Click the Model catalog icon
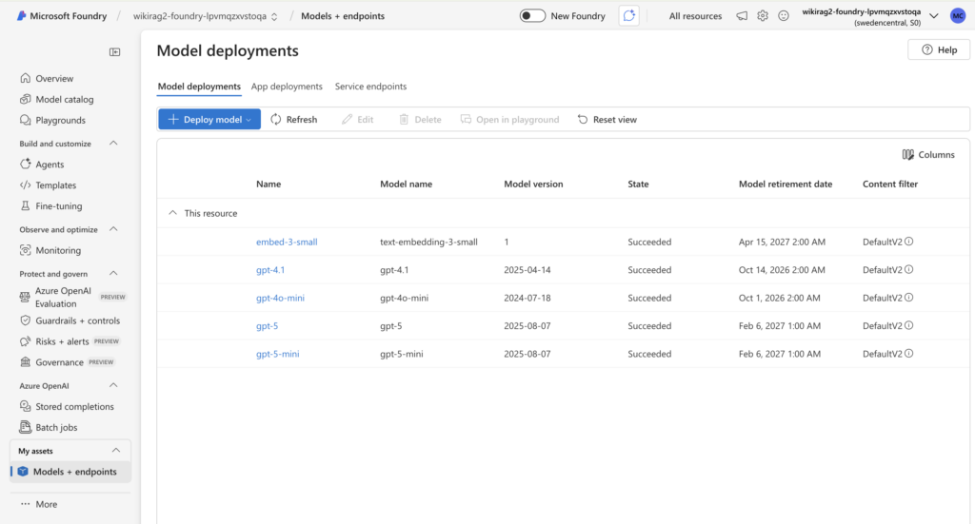 tap(25, 99)
